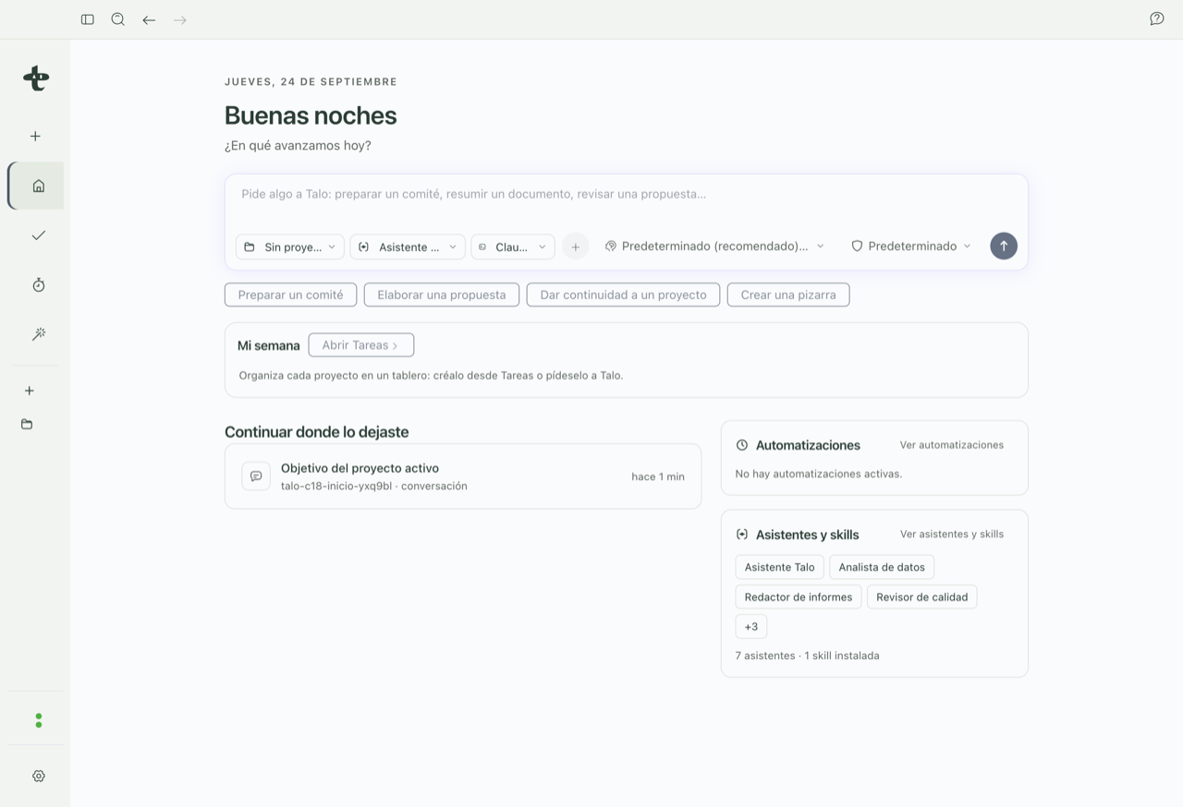The width and height of the screenshot is (1183, 807).
Task: Expand the Asistente selector dropdown
Action: tap(408, 247)
